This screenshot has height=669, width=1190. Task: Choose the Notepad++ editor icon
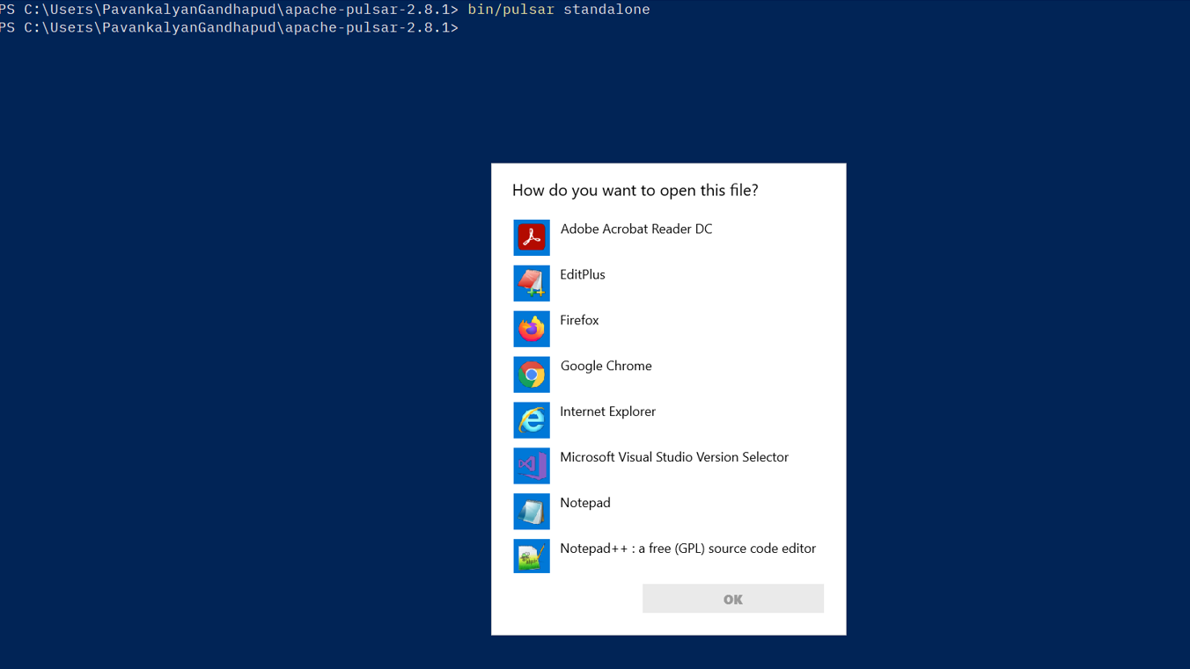(532, 556)
